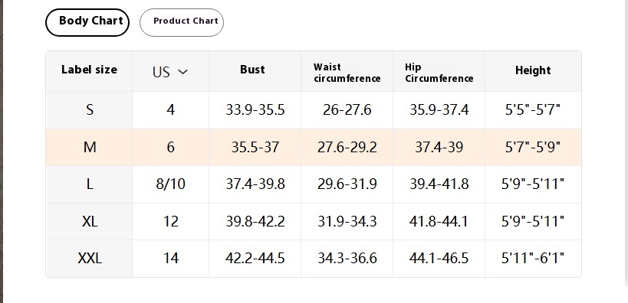Select the L label size cell
This screenshot has height=303, width=628.
[x=89, y=184]
